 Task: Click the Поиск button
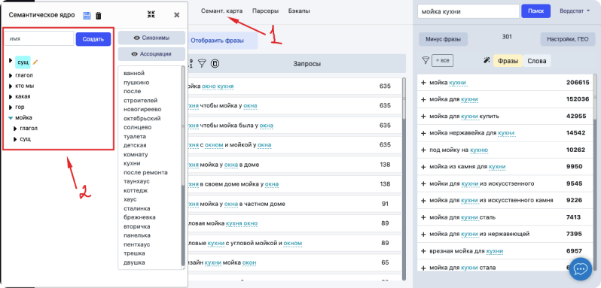pyautogui.click(x=535, y=11)
